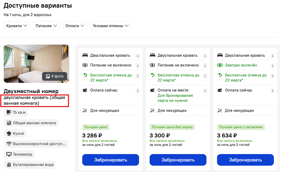This screenshot has height=172, width=281.
Task: Click the Кухня amenity chip
Action: coord(15,133)
